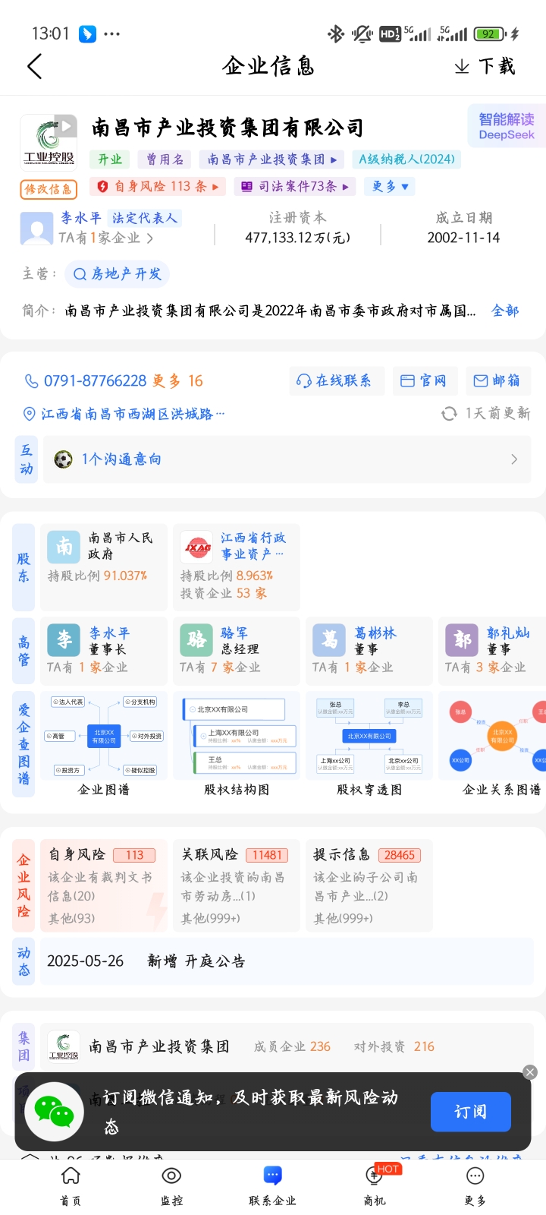Open 李水平 legal representative profile
Viewport: 546px width, 1215px height.
tap(80, 218)
